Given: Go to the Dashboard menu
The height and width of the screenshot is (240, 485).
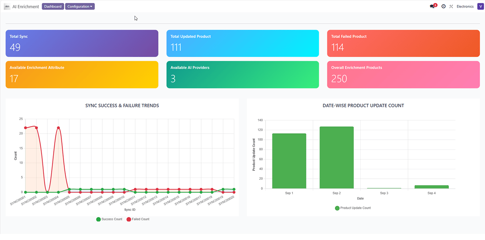Looking at the screenshot, I should [53, 6].
